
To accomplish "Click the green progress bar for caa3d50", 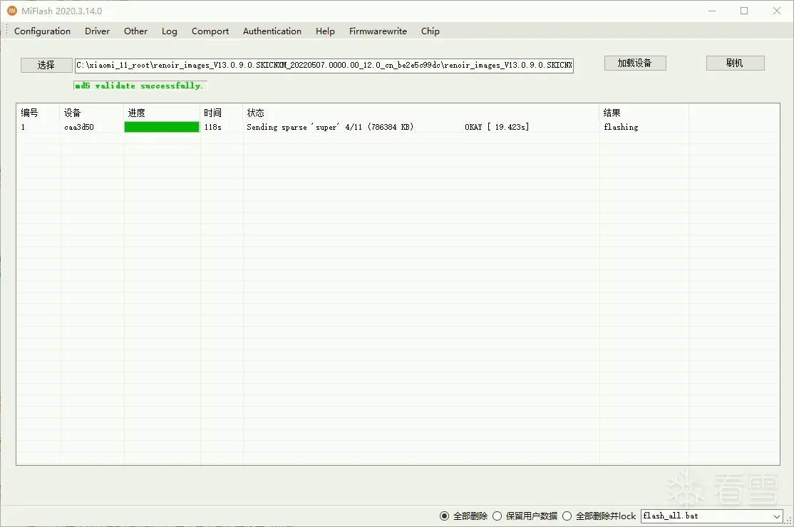I will [162, 127].
